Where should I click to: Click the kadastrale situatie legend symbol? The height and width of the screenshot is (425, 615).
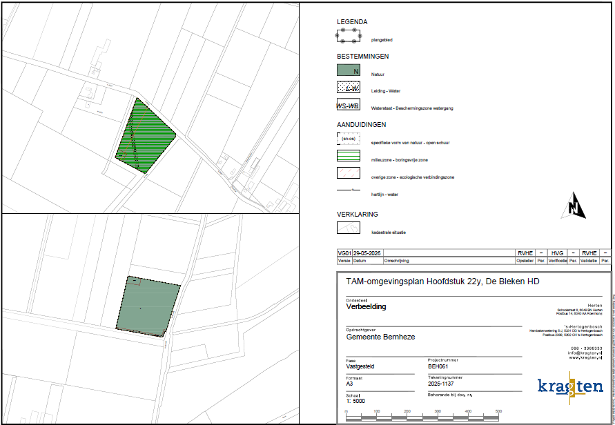tap(349, 228)
